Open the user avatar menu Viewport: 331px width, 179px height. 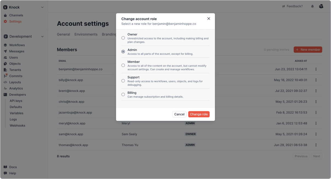coord(321,6)
